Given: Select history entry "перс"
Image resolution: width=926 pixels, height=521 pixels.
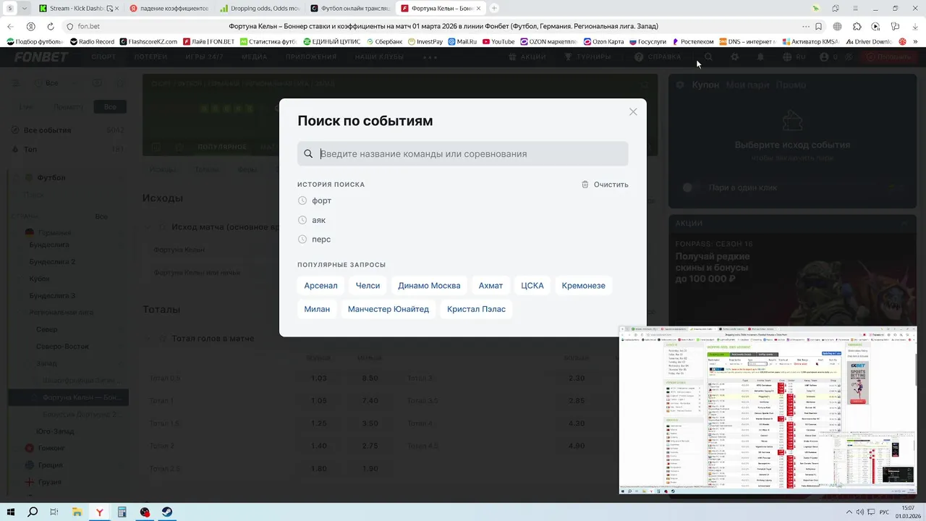Looking at the screenshot, I should coord(321,240).
